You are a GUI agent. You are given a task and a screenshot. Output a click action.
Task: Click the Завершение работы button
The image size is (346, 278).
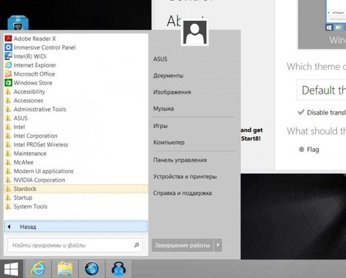coord(182,245)
